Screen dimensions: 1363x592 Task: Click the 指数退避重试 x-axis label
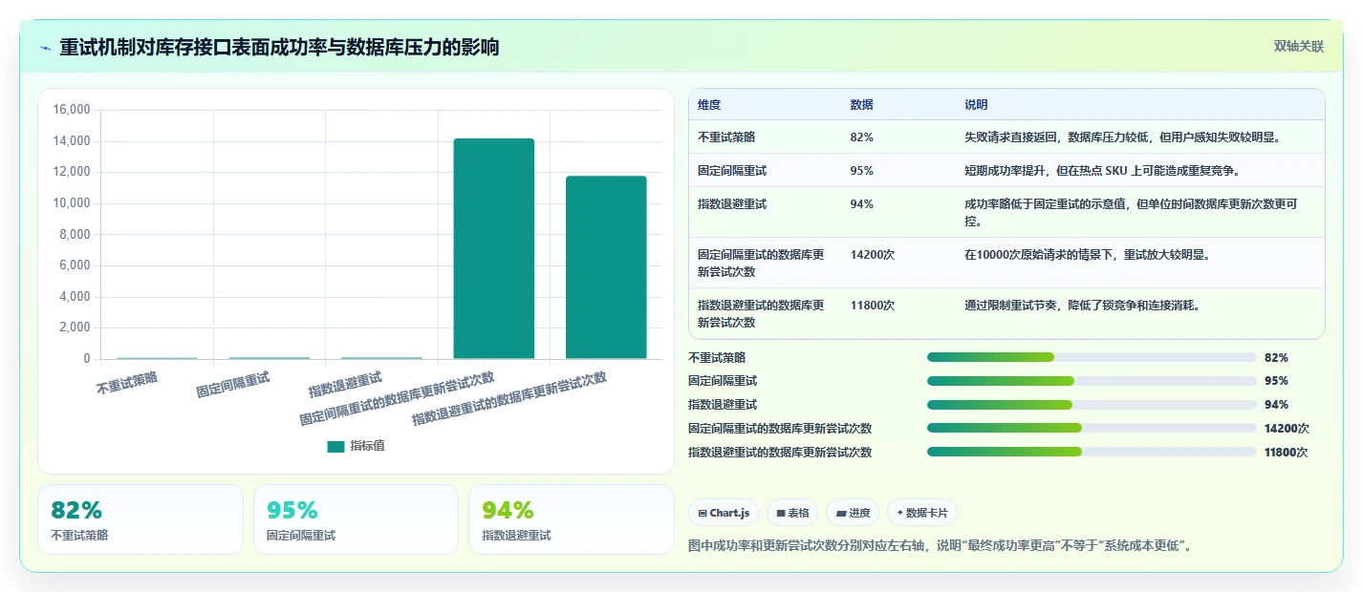tap(345, 385)
